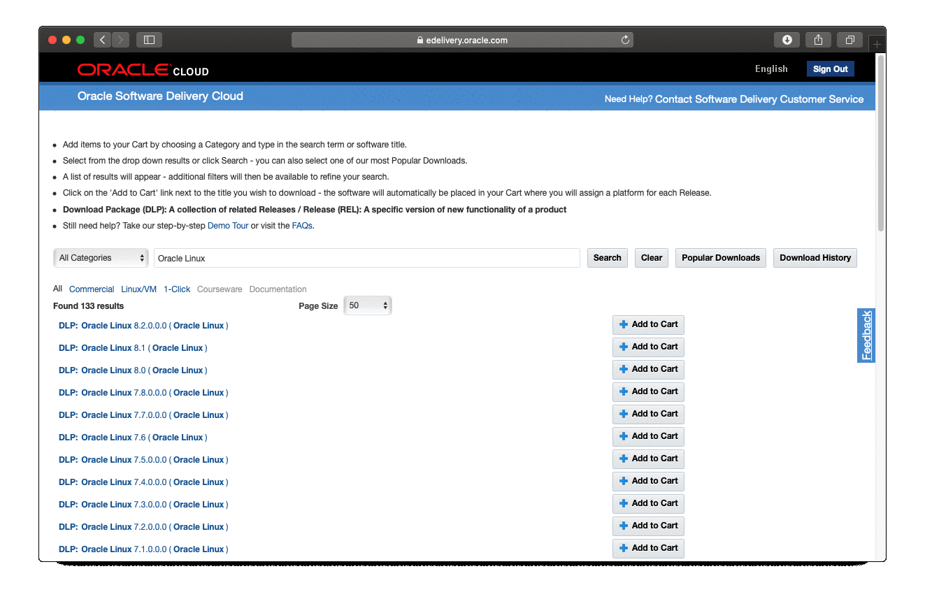
Task: Click the edelivery.oracle.com address bar
Action: click(x=462, y=40)
